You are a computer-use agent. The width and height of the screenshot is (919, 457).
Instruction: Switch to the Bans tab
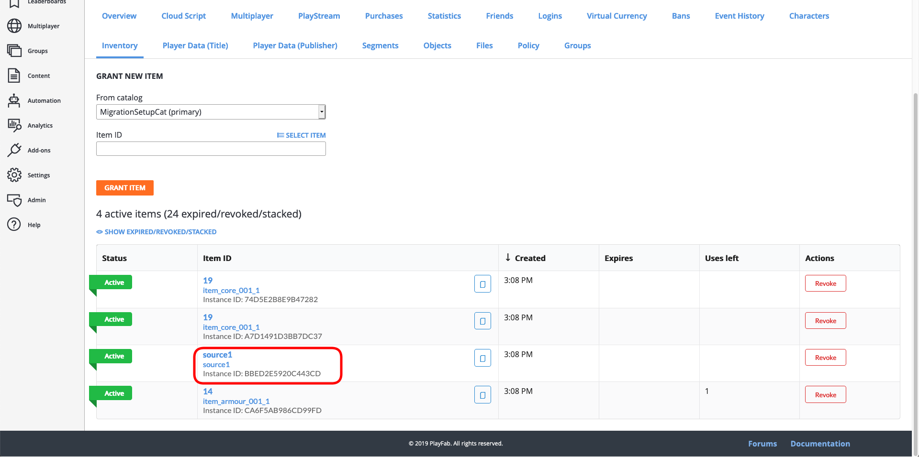pyautogui.click(x=681, y=16)
